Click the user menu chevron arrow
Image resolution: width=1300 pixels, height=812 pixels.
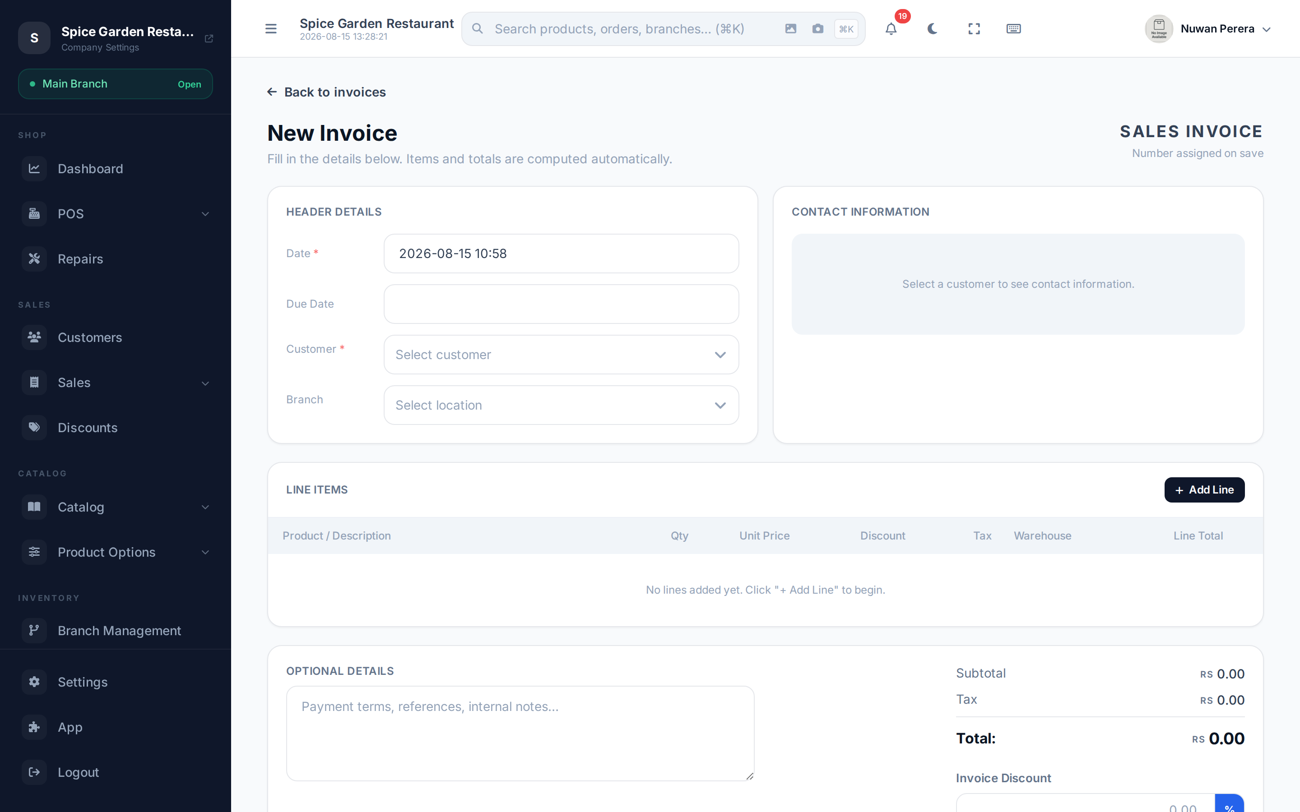coord(1266,29)
